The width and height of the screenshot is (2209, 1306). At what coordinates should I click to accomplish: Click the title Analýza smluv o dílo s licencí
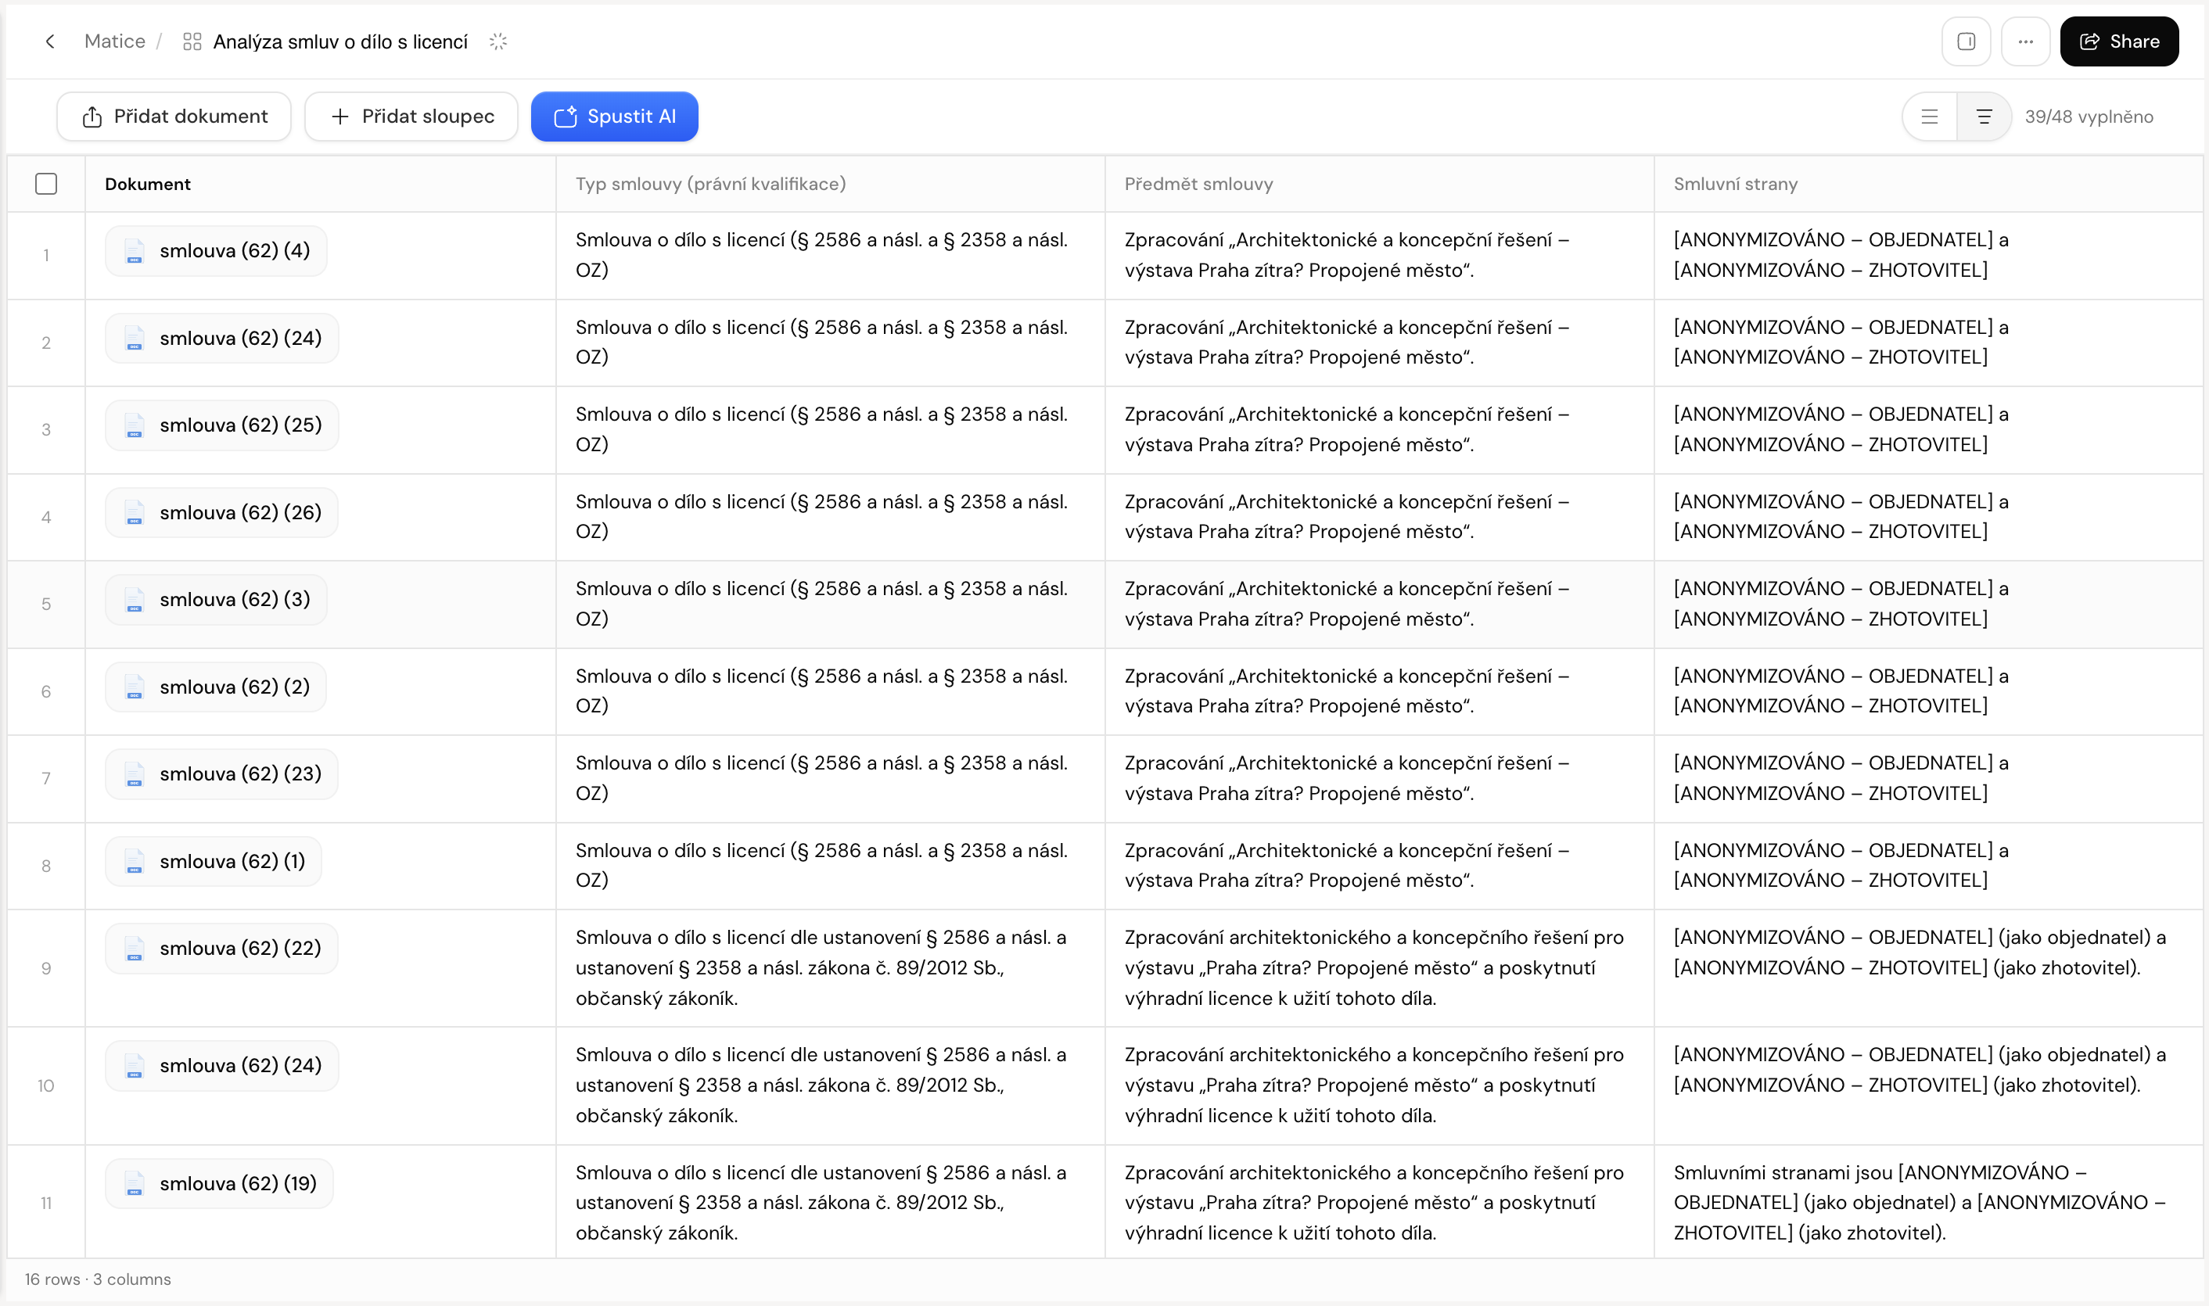pyautogui.click(x=340, y=41)
